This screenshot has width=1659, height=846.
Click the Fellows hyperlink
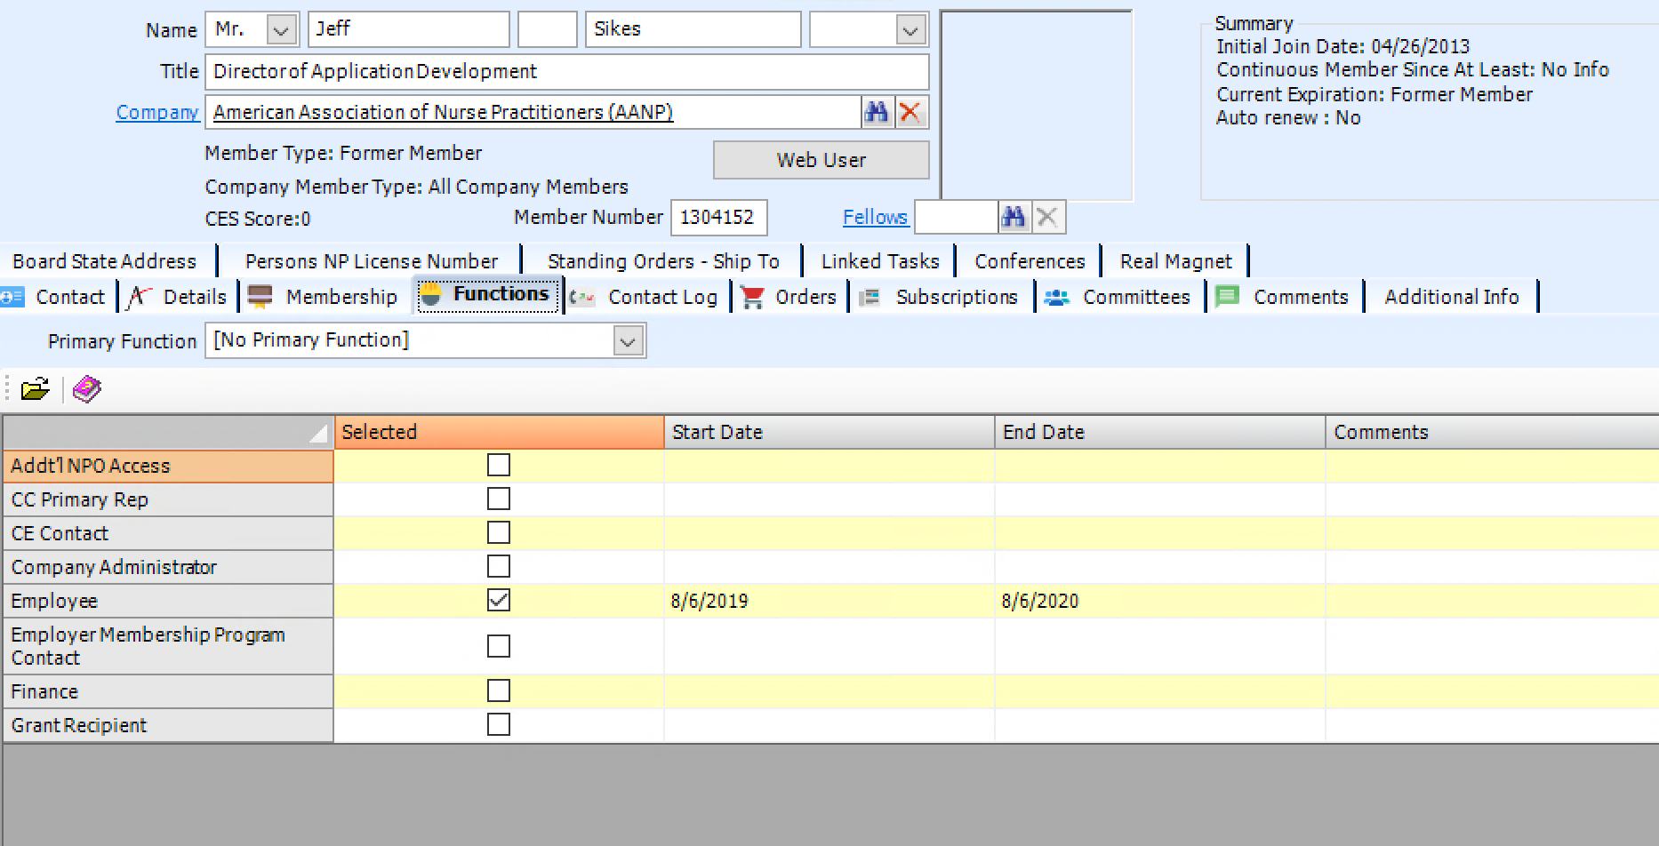pos(875,217)
